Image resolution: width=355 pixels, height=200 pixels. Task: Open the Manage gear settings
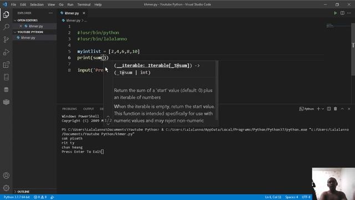point(6,188)
